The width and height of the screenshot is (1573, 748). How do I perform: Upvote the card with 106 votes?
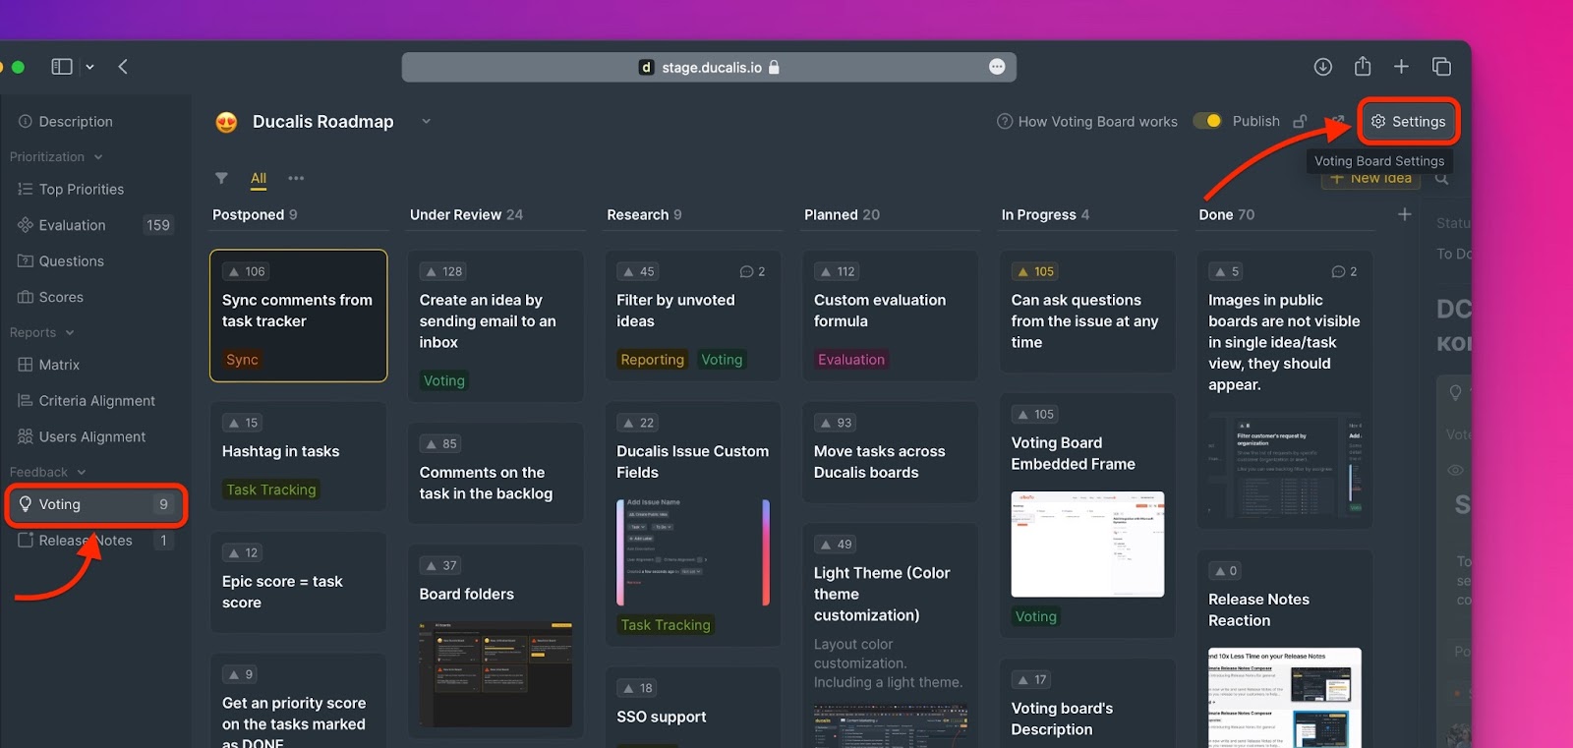[x=246, y=271]
